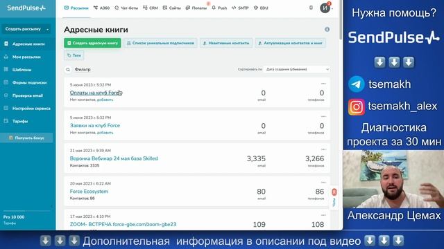Click добавить under Заявки на клуб Force
The image size is (444, 249).
(x=105, y=132)
